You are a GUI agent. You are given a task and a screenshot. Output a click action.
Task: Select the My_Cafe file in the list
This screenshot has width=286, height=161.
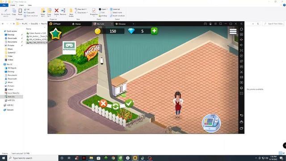pos(37,42)
